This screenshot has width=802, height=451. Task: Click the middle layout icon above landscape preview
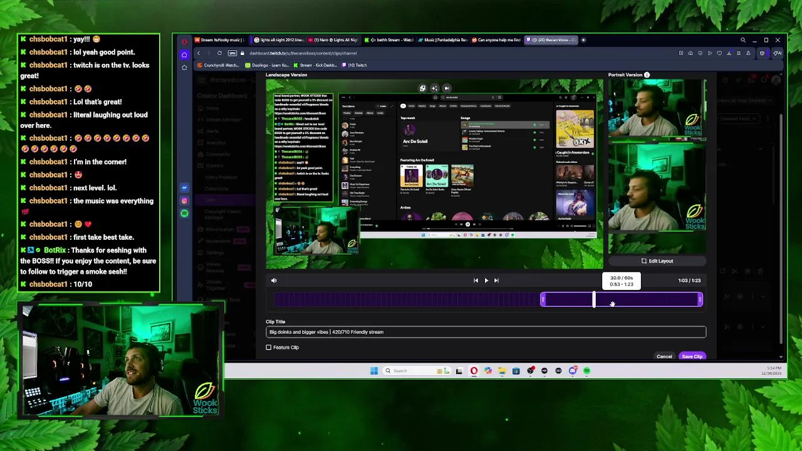pyautogui.click(x=434, y=88)
